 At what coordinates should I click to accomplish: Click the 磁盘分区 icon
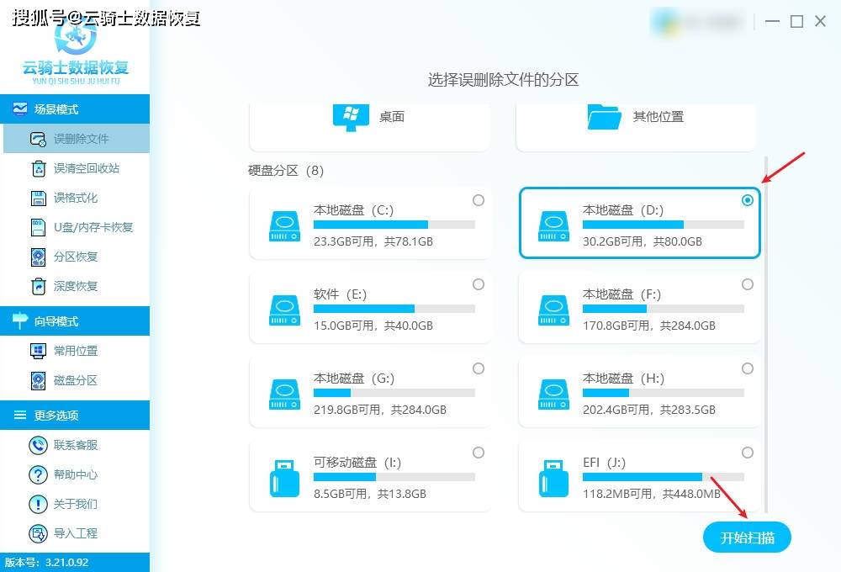(x=38, y=380)
